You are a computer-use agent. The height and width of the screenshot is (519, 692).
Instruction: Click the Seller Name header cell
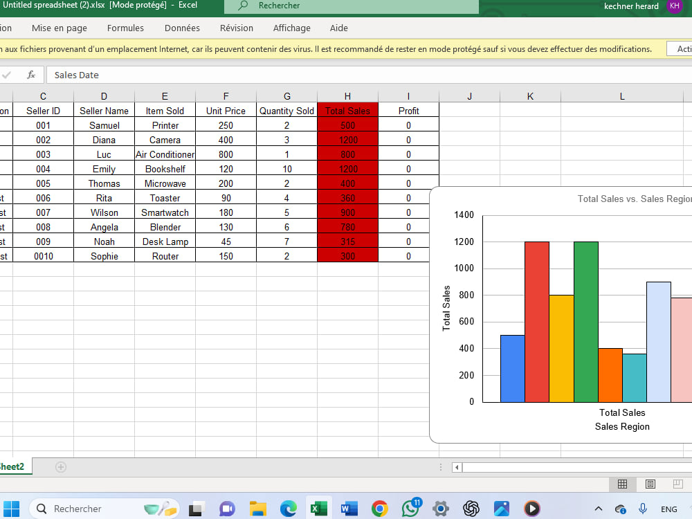point(104,111)
